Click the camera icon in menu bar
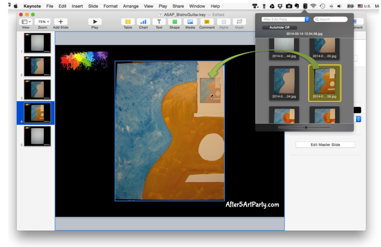The image size is (381, 247). click(289, 6)
